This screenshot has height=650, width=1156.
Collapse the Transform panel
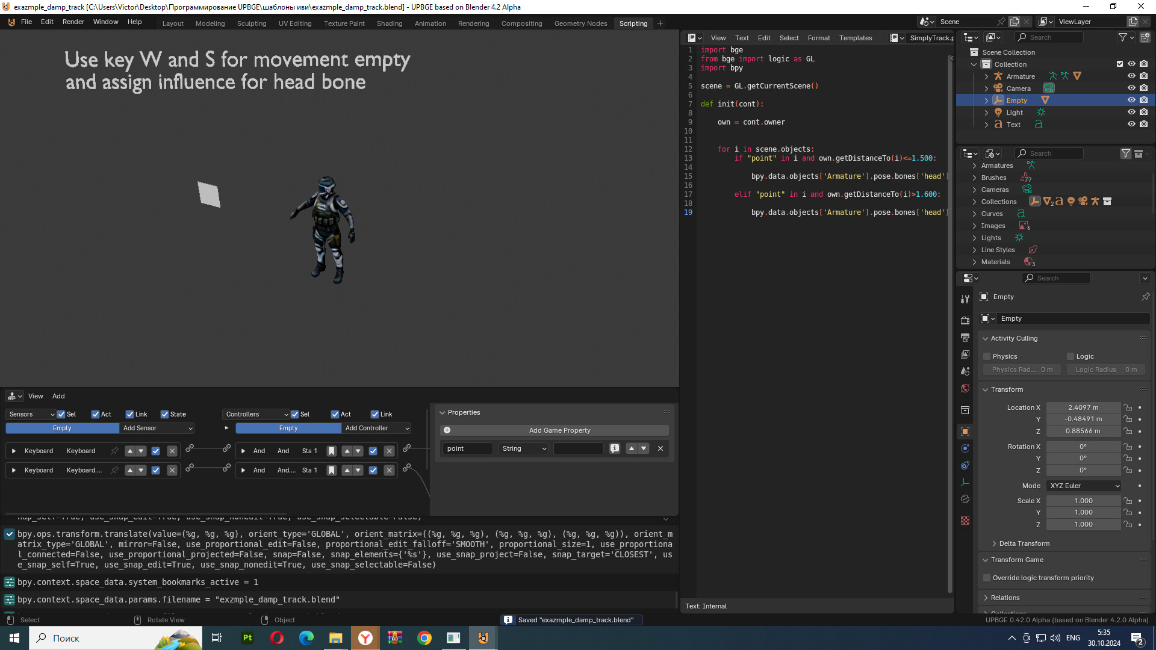[x=986, y=389]
